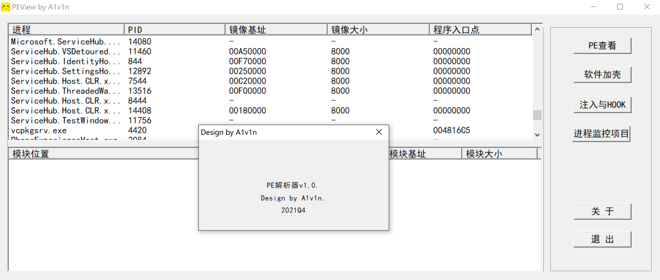This screenshot has height=280, width=660.
Task: Click image base 00180000 cell
Action: (x=247, y=111)
